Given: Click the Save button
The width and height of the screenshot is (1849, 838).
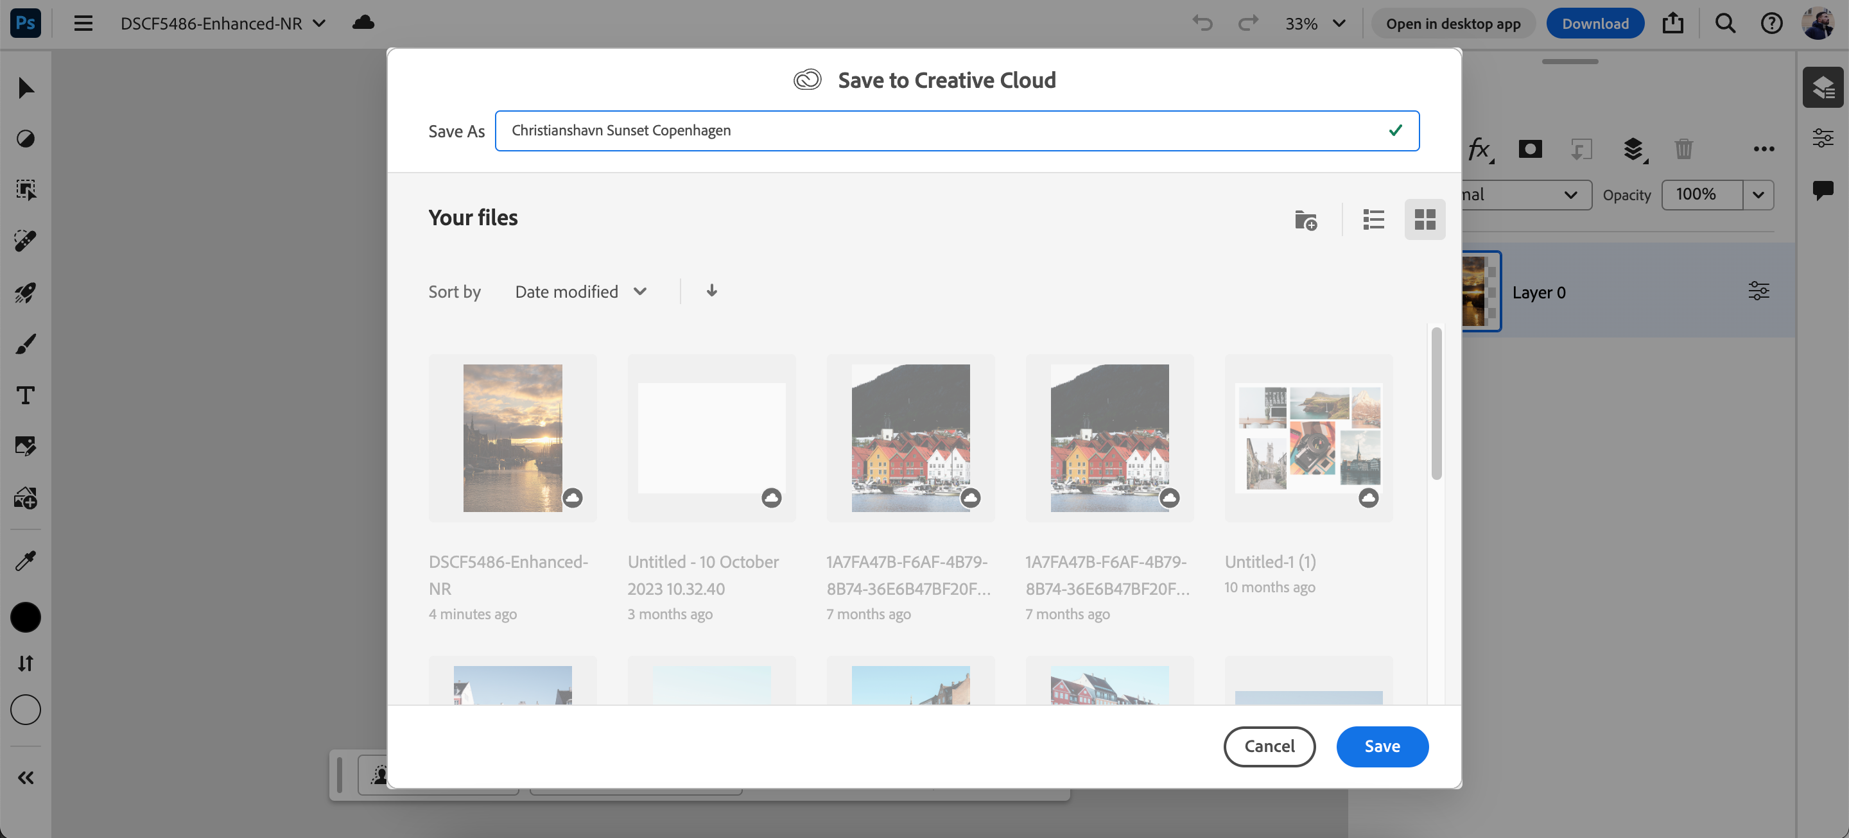Looking at the screenshot, I should click(1382, 746).
